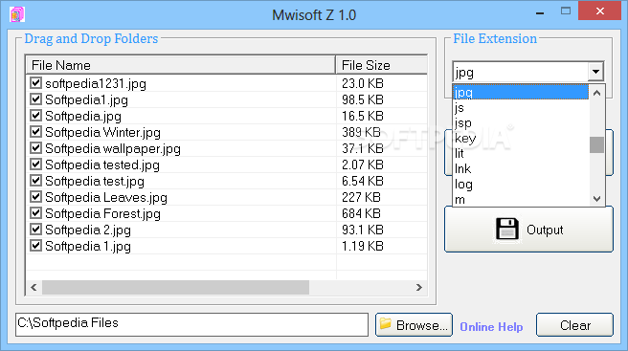This screenshot has height=351, width=628.
Task: Minimize the Mwisoft Z window
Action: point(540,12)
